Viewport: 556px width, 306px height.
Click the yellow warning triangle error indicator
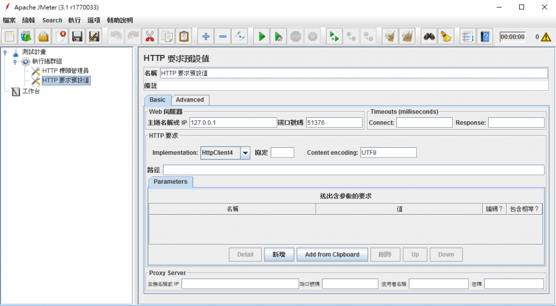coord(546,37)
